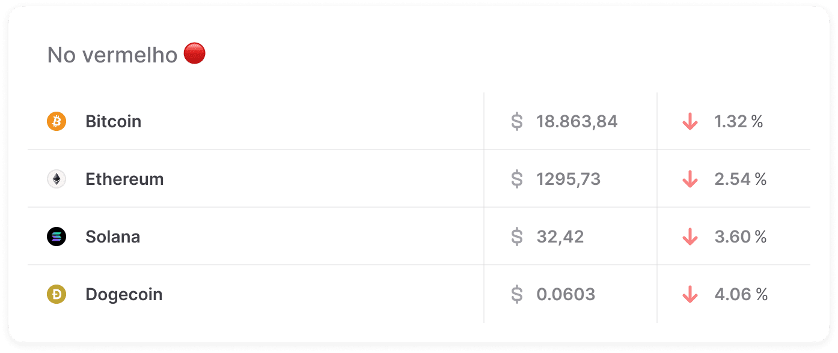This screenshot has width=838, height=353.
Task: Click the red decline arrow beside Solana
Action: pyautogui.click(x=690, y=237)
